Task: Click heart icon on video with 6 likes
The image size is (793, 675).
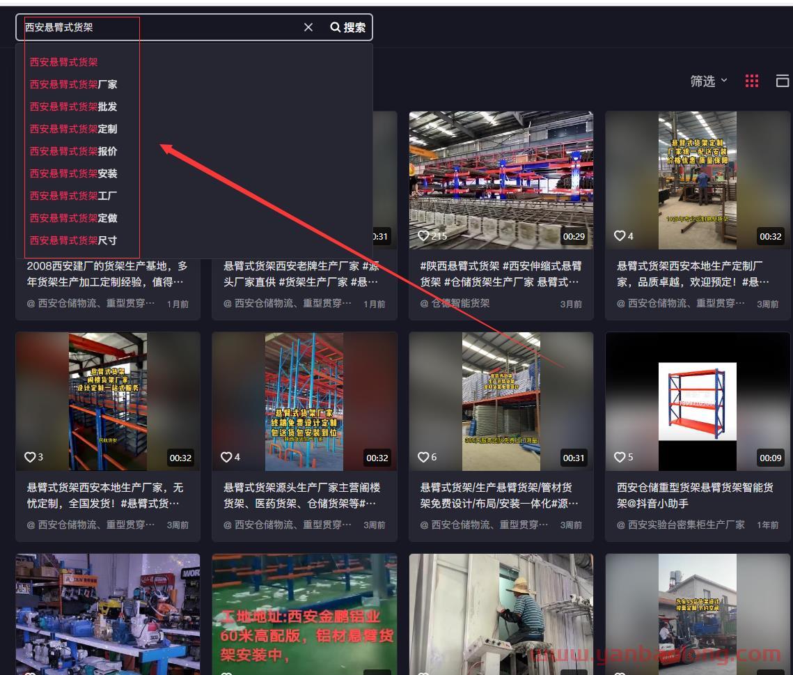Action: pyautogui.click(x=423, y=457)
